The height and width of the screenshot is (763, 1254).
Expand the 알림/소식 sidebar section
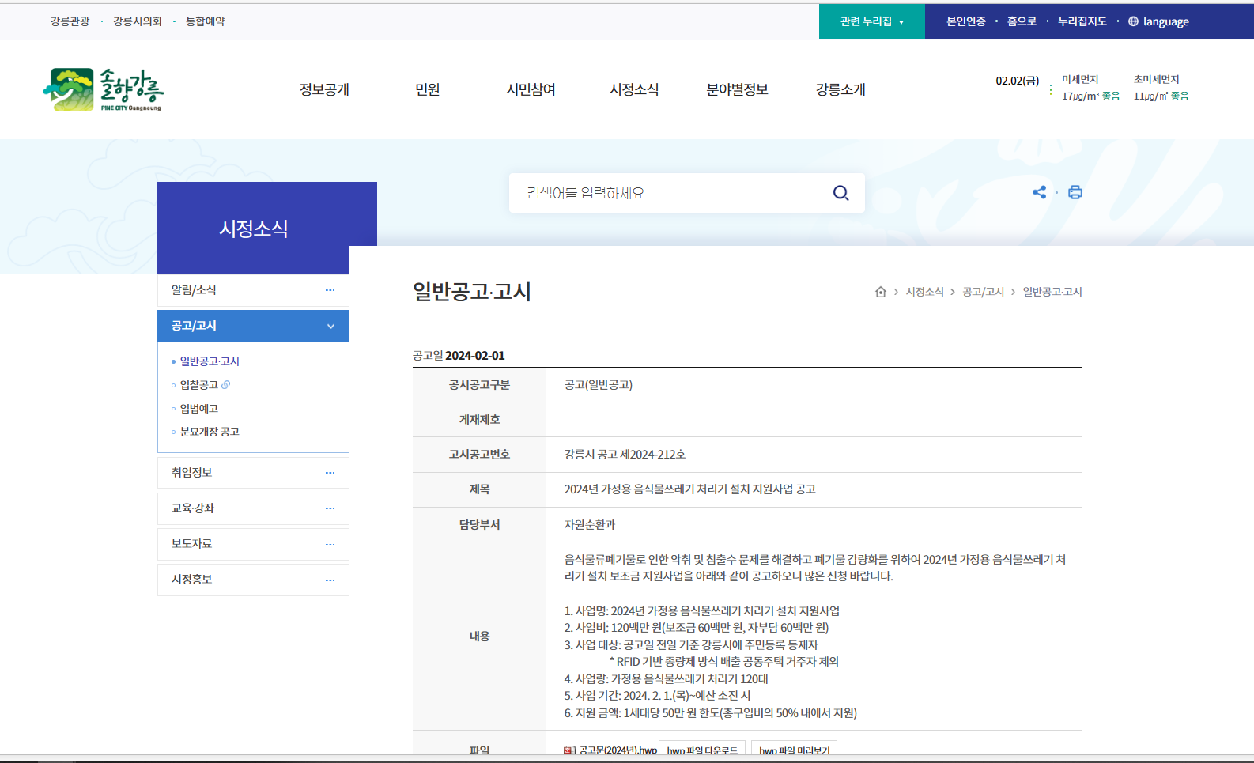click(330, 290)
